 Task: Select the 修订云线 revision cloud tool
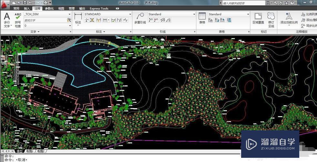coord(271,20)
